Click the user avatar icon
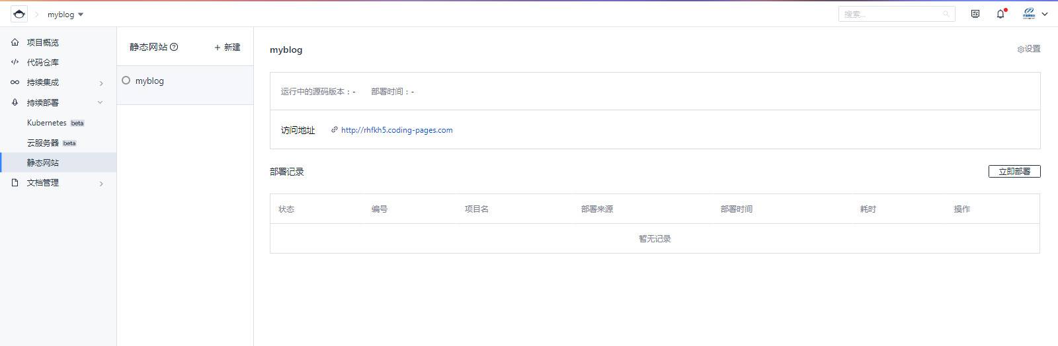Screen dimensions: 1058x346 click(1029, 14)
